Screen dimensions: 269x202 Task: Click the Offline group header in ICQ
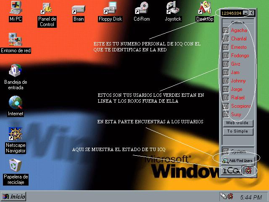click(x=238, y=22)
